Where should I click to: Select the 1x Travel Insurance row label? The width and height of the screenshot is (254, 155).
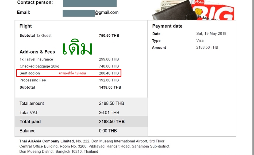click(x=36, y=59)
